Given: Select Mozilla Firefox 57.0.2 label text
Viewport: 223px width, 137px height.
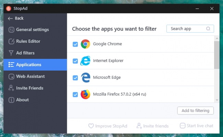Looking at the screenshot, I should pos(120,94).
